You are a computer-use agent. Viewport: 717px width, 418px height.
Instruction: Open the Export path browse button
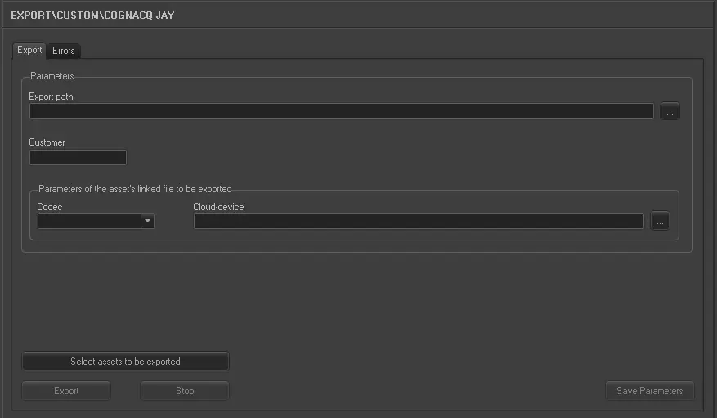pyautogui.click(x=670, y=111)
